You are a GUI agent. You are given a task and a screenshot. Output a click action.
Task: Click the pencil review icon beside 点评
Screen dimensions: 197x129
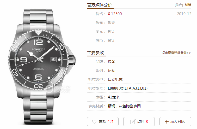click(133, 122)
